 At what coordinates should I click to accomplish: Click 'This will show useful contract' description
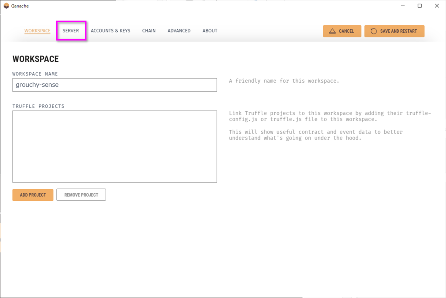316,135
